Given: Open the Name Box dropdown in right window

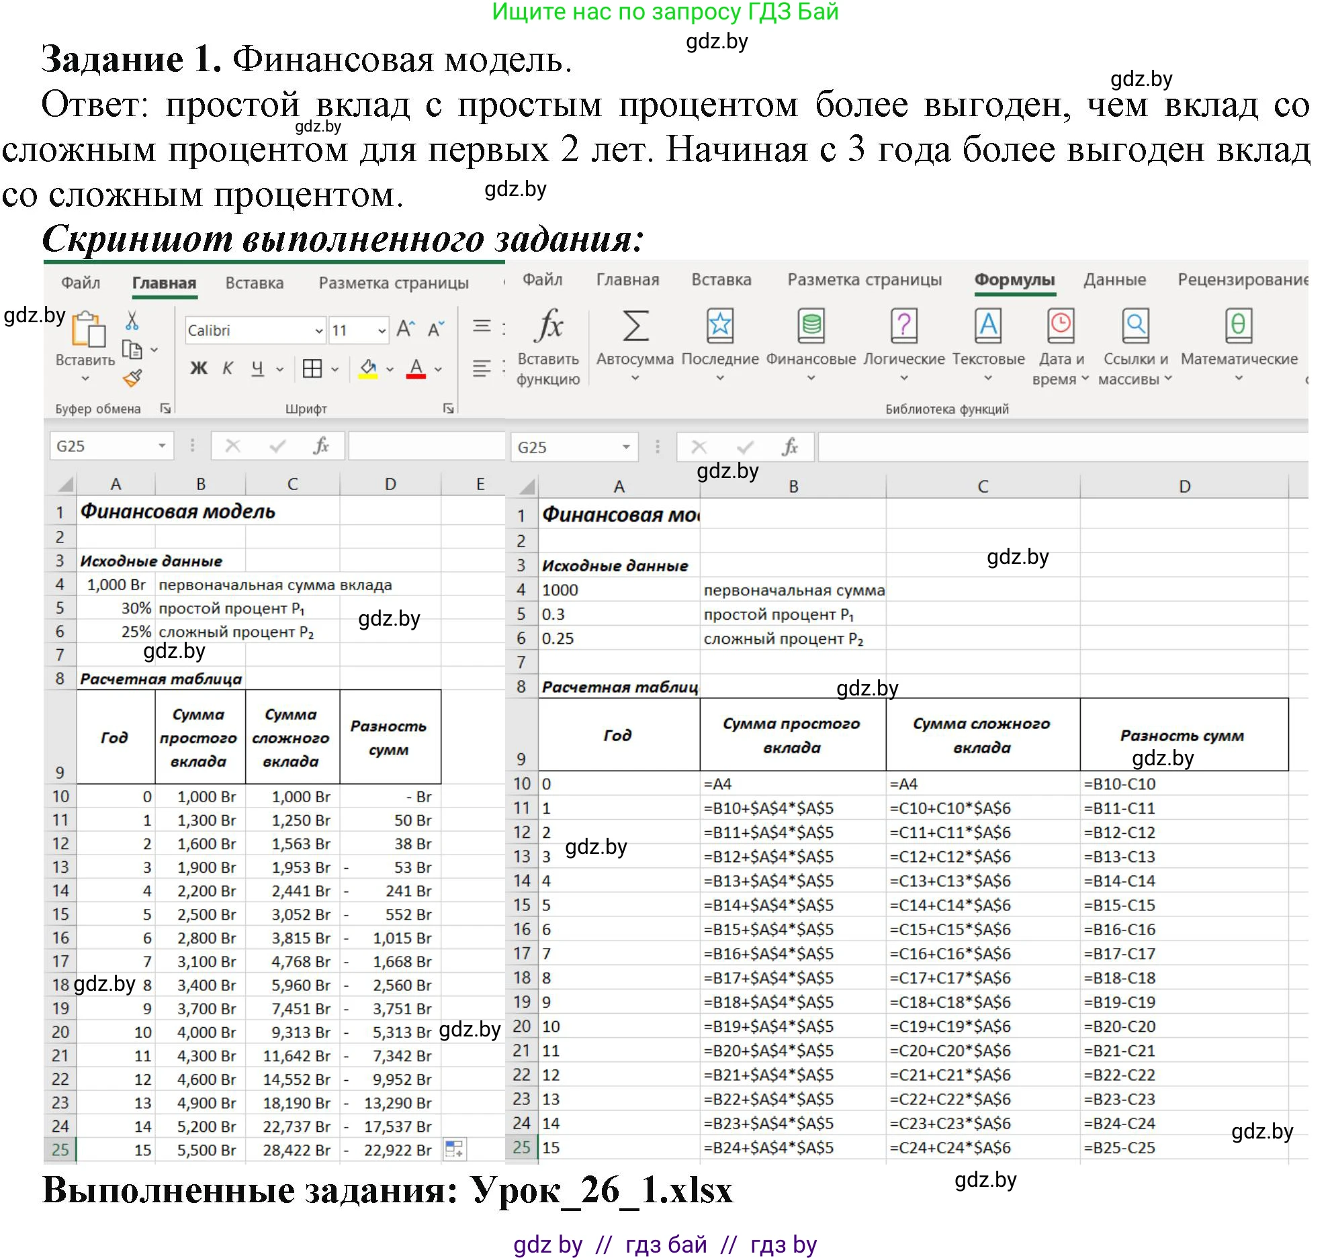Looking at the screenshot, I should (x=625, y=447).
